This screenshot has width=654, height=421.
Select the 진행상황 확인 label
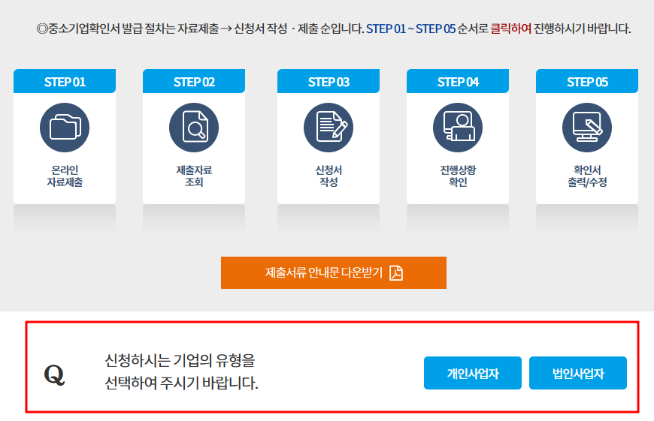[458, 176]
